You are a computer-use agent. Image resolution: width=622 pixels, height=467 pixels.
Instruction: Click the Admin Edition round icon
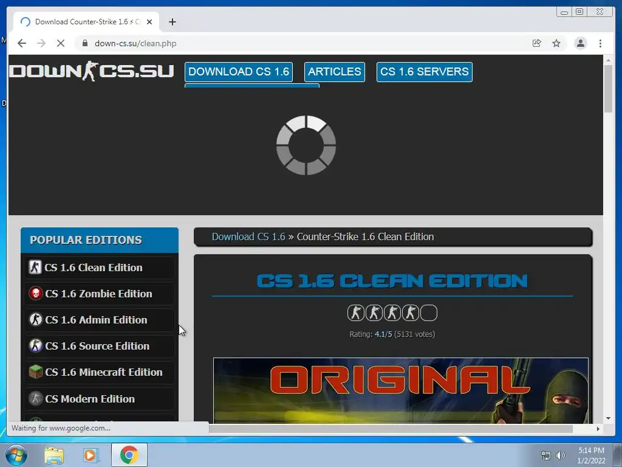click(x=36, y=320)
